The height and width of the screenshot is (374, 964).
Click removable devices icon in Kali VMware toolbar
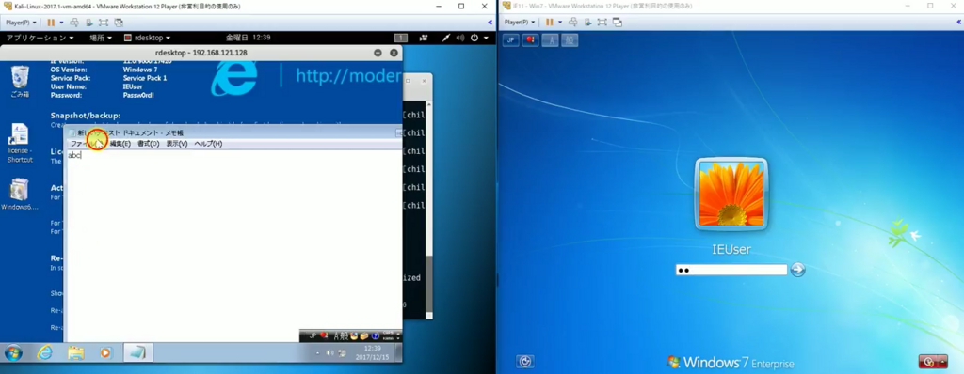[x=89, y=23]
